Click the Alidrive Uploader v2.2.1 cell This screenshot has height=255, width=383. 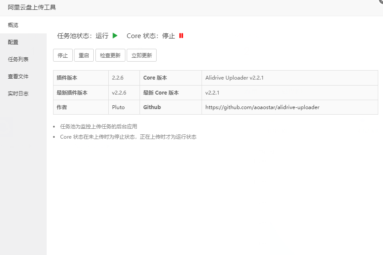234,78
